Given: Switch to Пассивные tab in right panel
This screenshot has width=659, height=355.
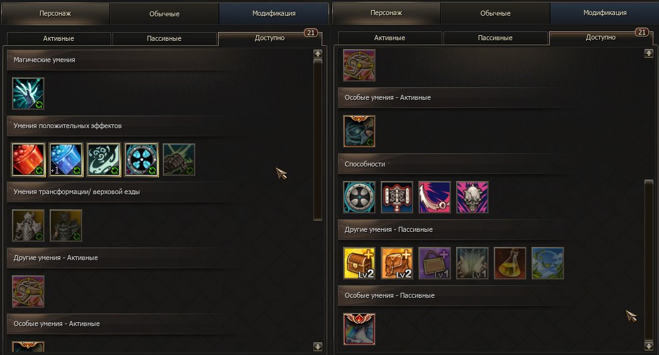Looking at the screenshot, I should click(x=495, y=38).
